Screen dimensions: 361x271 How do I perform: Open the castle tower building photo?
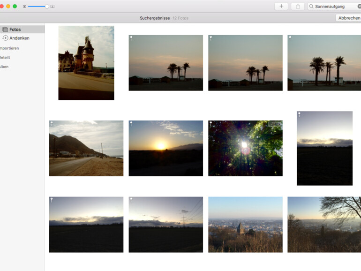click(86, 63)
